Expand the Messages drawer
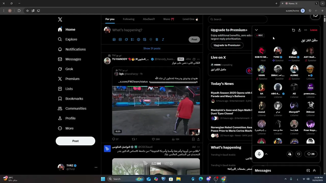Screen dimensions: 326x183 (314, 171)
